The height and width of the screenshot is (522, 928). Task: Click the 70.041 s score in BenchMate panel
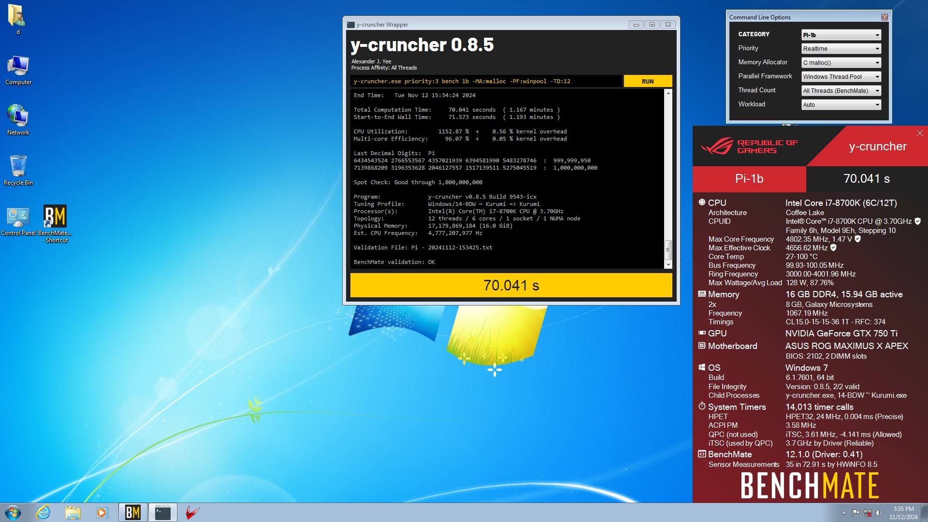pos(867,179)
